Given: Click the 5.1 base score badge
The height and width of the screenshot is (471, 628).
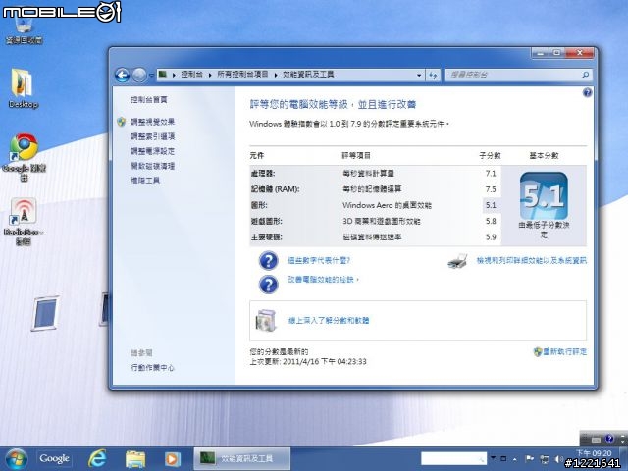Looking at the screenshot, I should click(544, 196).
